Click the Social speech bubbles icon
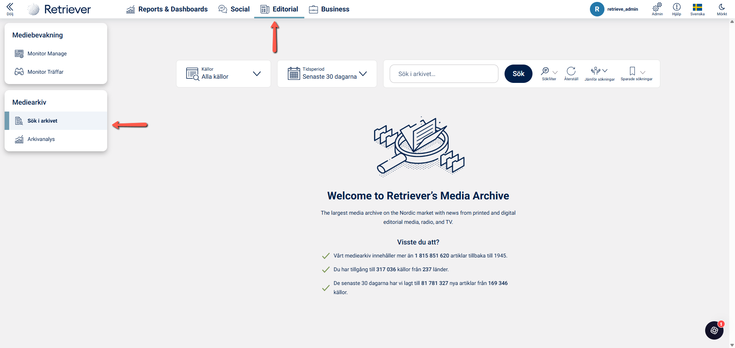This screenshot has height=348, width=735. pos(223,9)
